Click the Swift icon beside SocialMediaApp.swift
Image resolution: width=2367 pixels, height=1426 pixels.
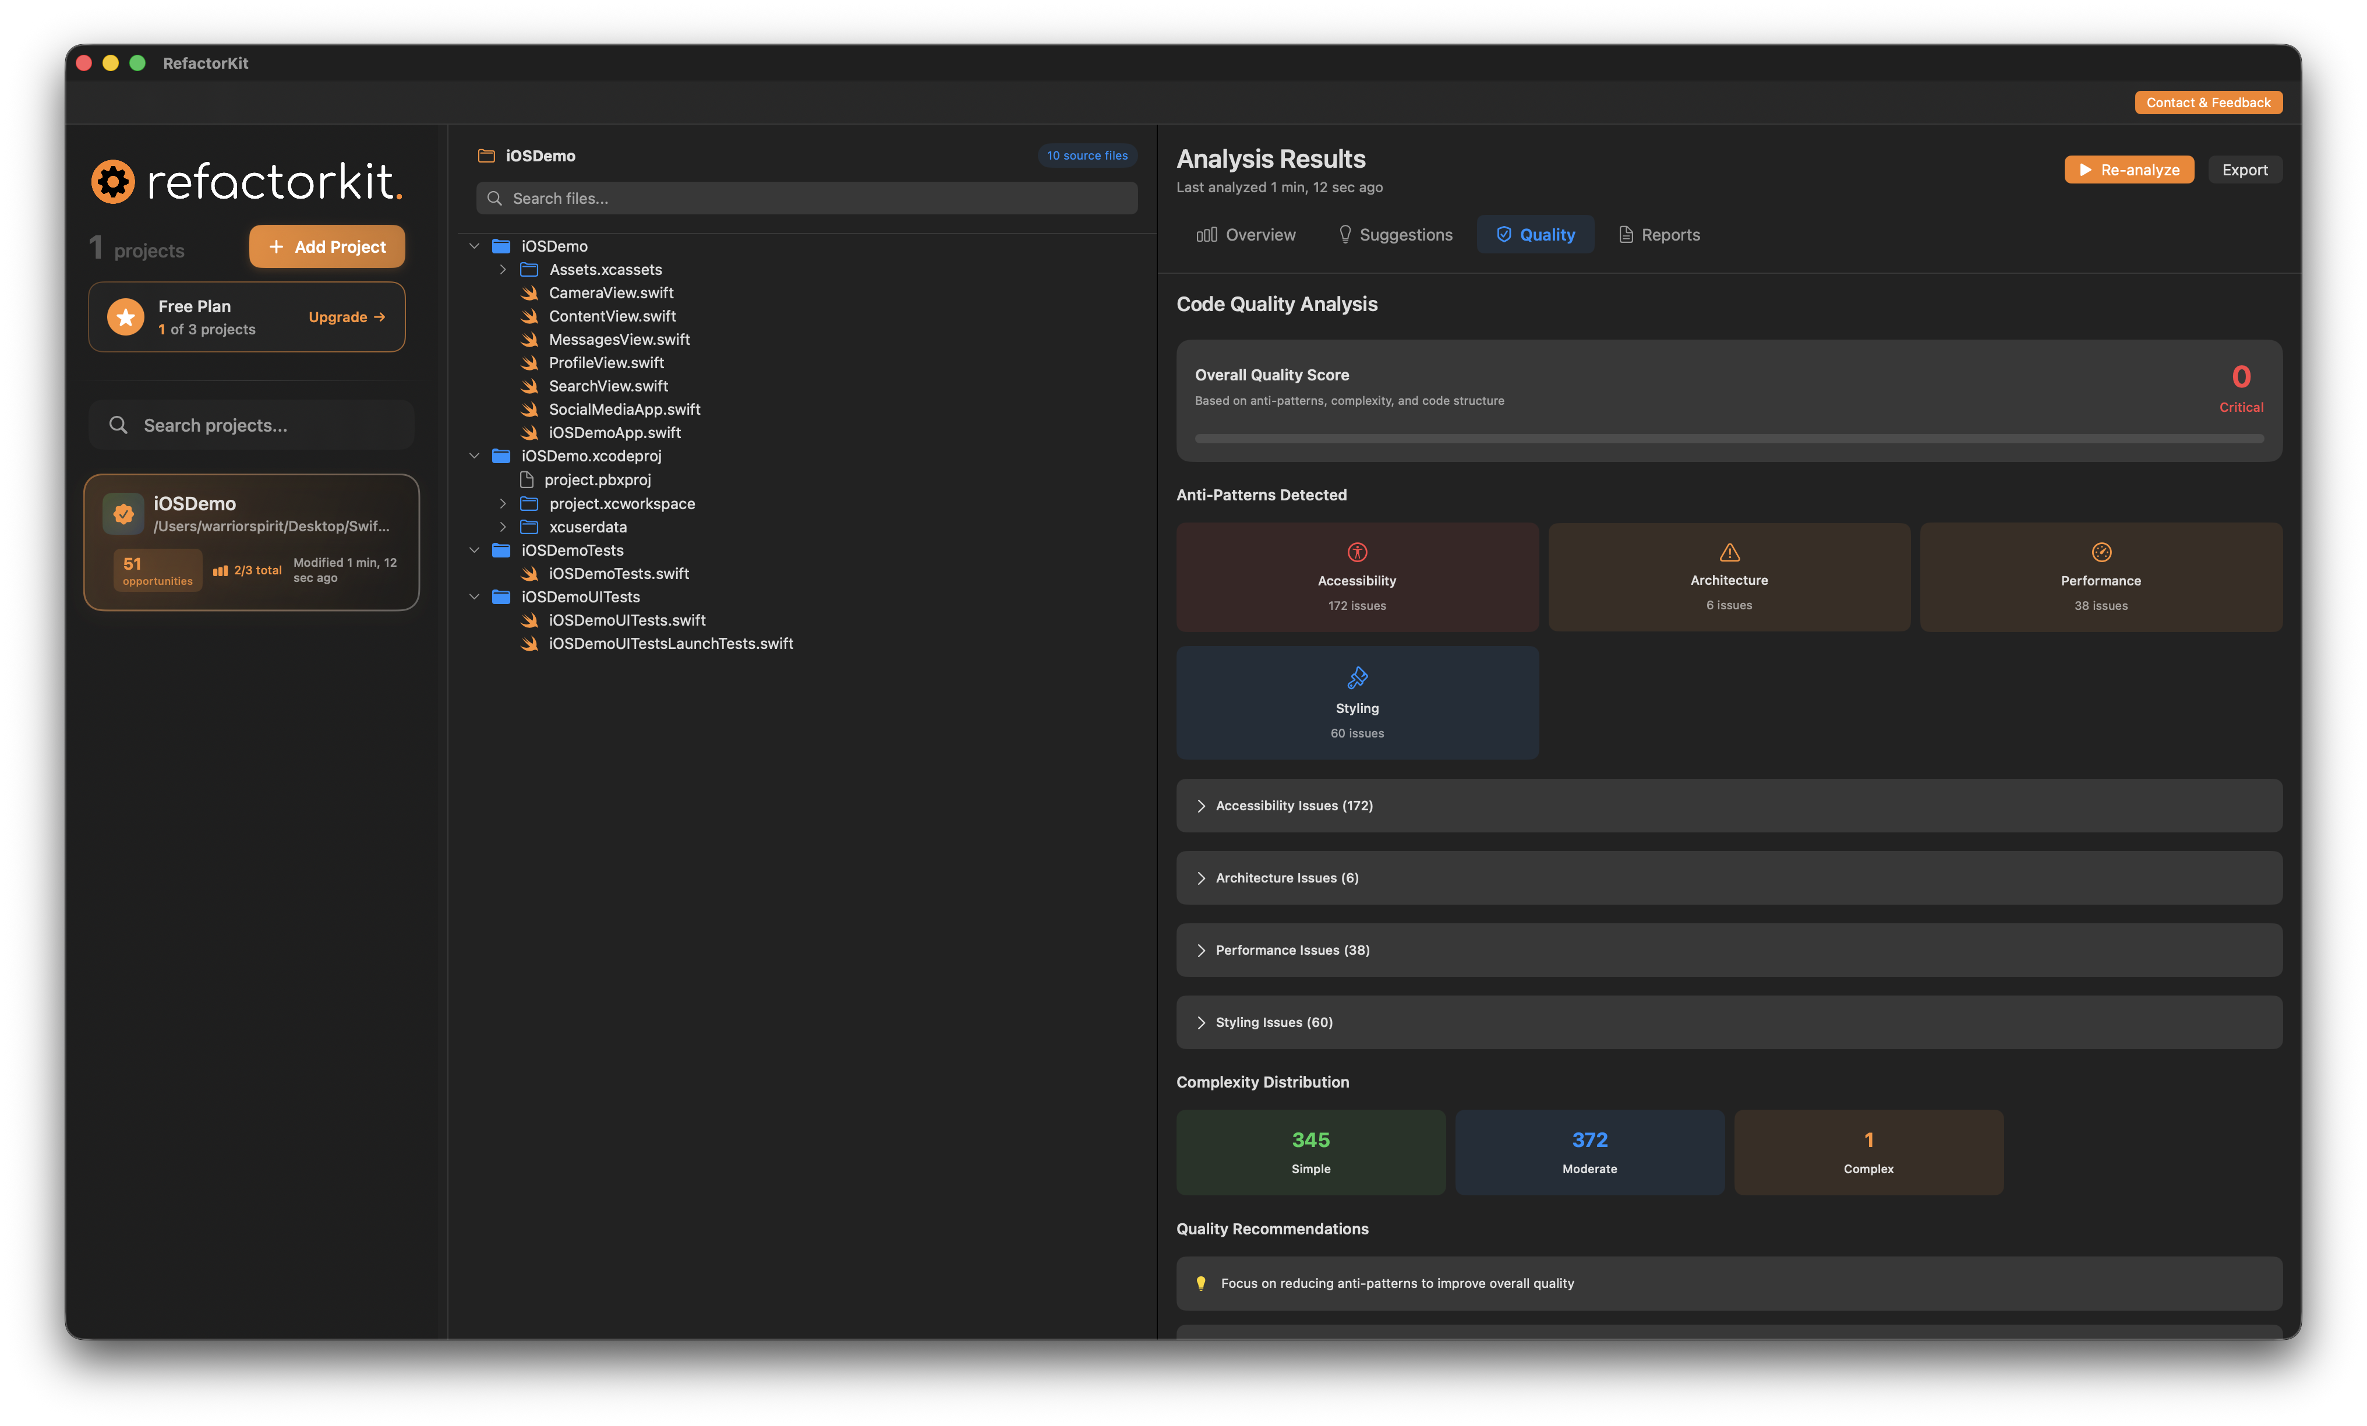(529, 410)
